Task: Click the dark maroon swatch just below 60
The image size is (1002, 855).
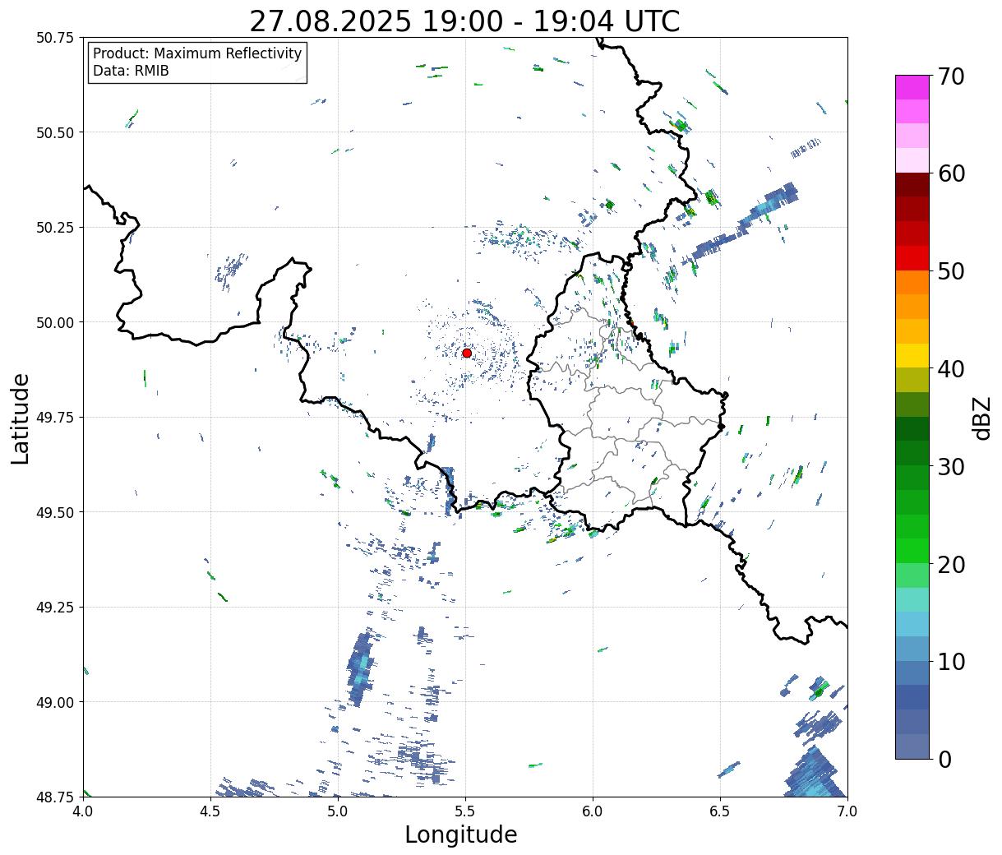Action: (x=912, y=185)
